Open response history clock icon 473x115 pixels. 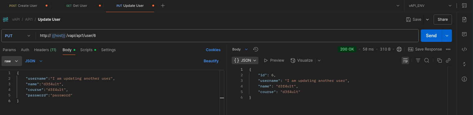click(x=256, y=49)
